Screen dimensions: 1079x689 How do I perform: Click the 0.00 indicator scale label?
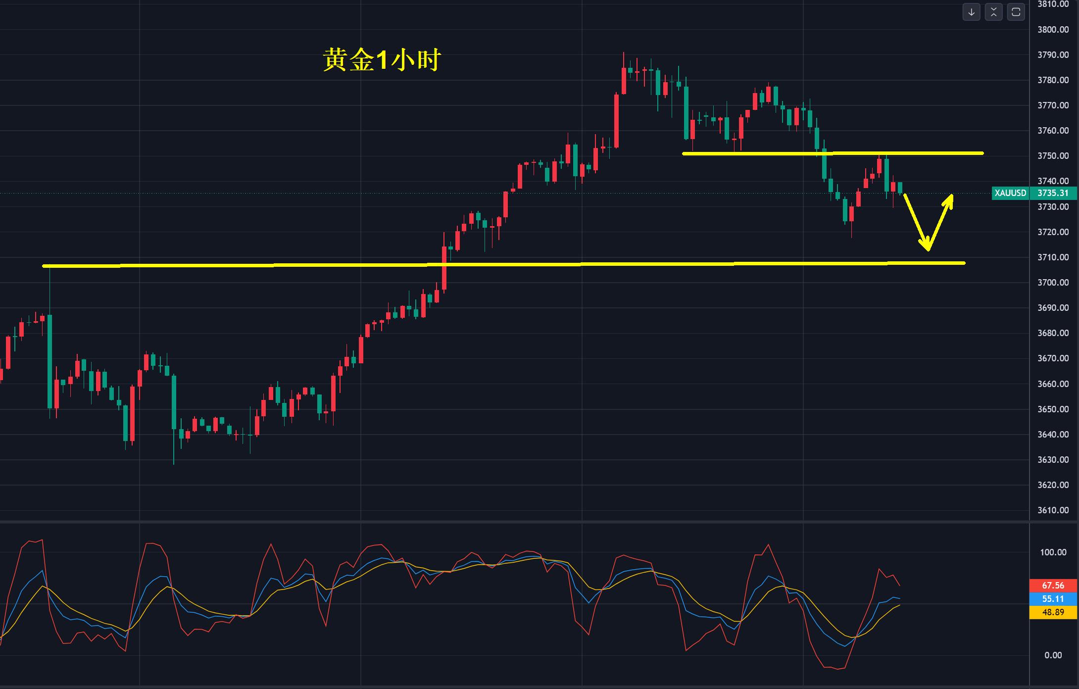pyautogui.click(x=1053, y=655)
